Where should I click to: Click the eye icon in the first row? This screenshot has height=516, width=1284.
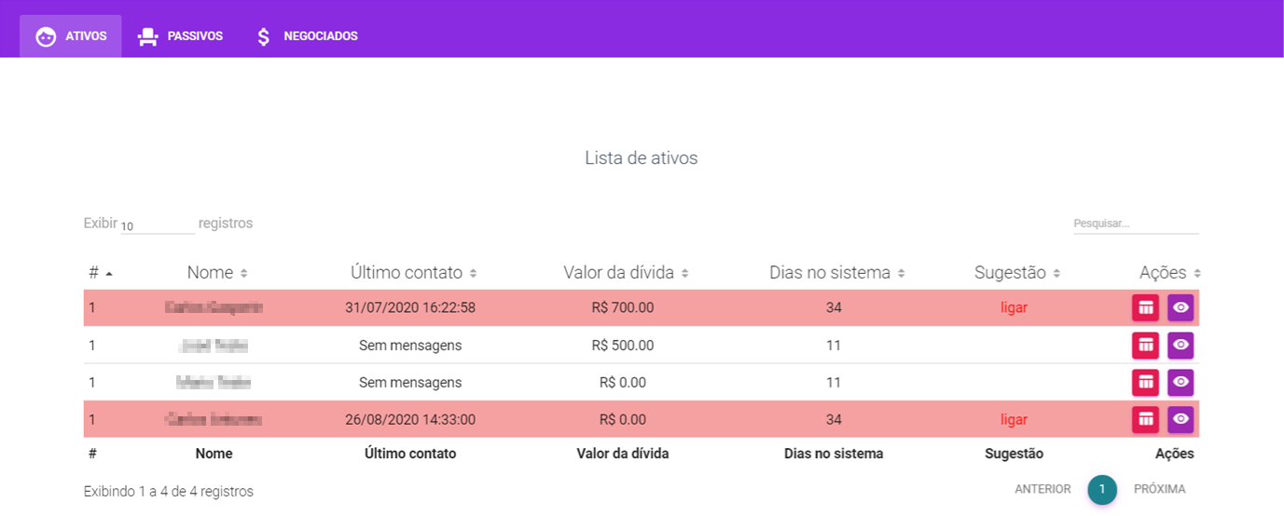pos(1180,308)
